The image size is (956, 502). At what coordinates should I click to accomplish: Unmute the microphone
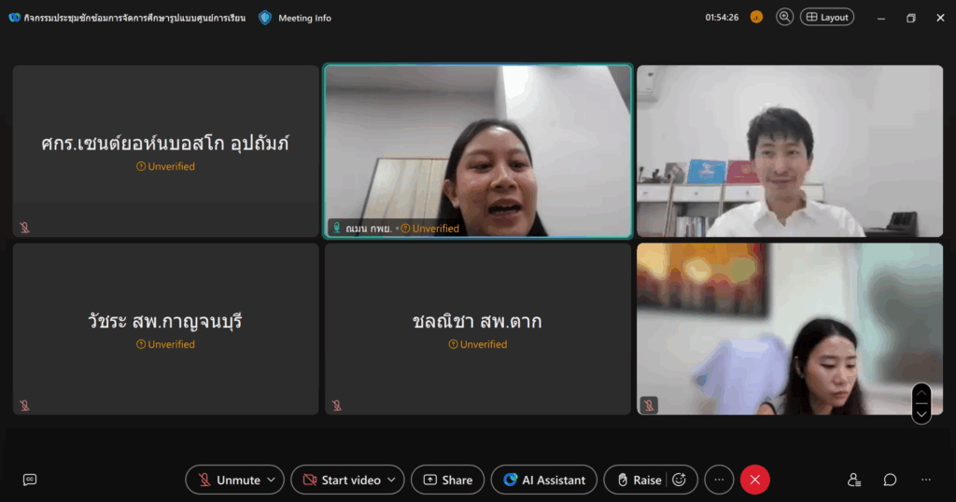(229, 480)
